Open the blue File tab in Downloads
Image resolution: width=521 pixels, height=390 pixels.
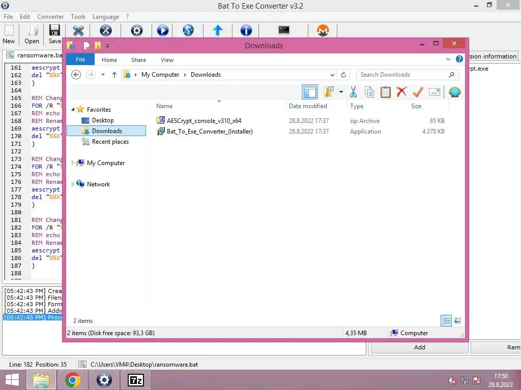tap(80, 59)
